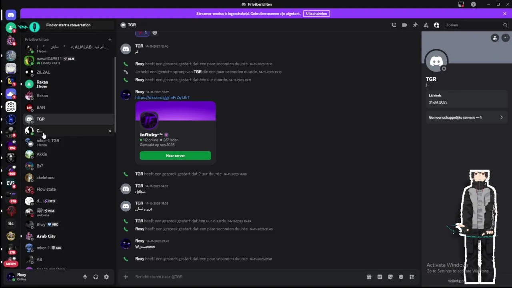Image resolution: width=512 pixels, height=288 pixels.
Task: Open nawaf049511 conversation
Action: pyautogui.click(x=69, y=61)
